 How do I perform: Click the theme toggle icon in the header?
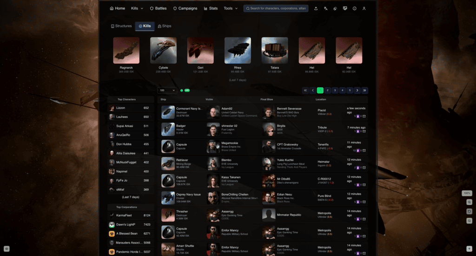coord(335,8)
